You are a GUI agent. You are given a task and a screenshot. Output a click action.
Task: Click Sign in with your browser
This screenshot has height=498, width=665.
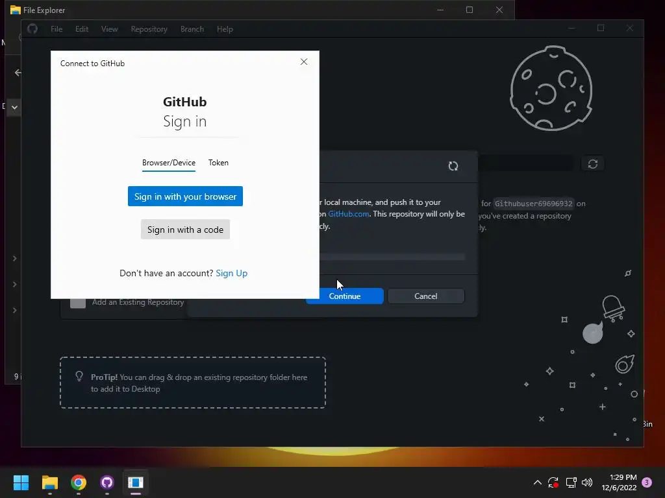tap(185, 196)
